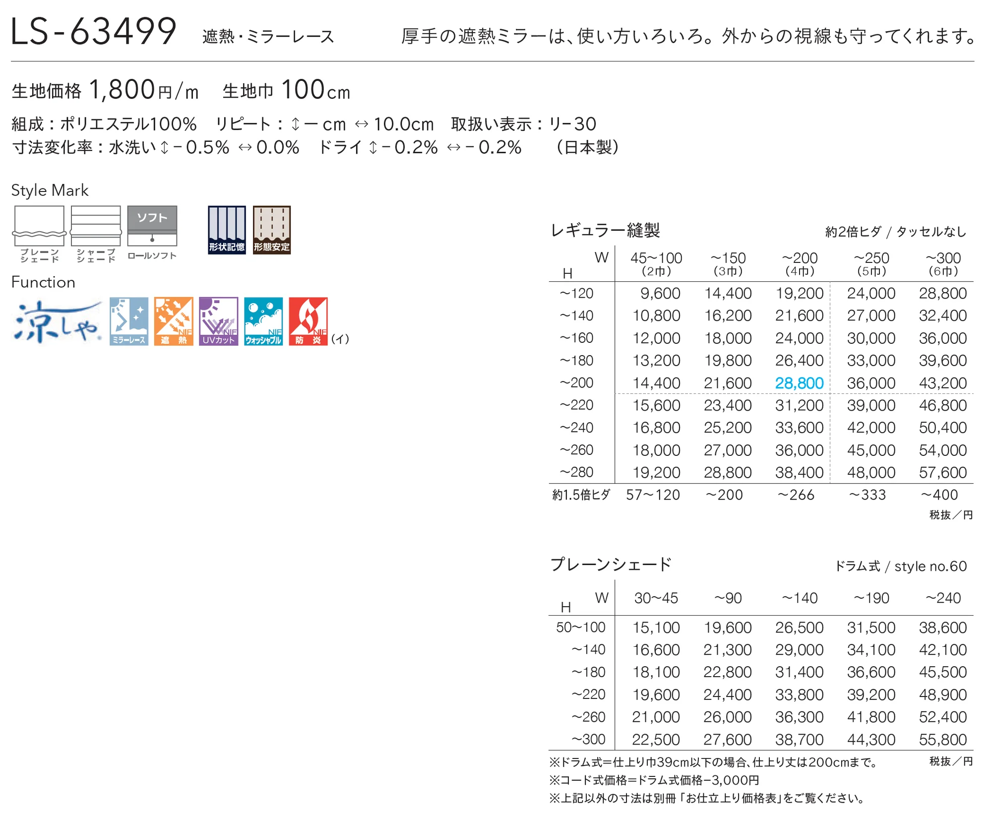
Task: Click the 〜150 (3巾) column header
Action: click(x=728, y=264)
